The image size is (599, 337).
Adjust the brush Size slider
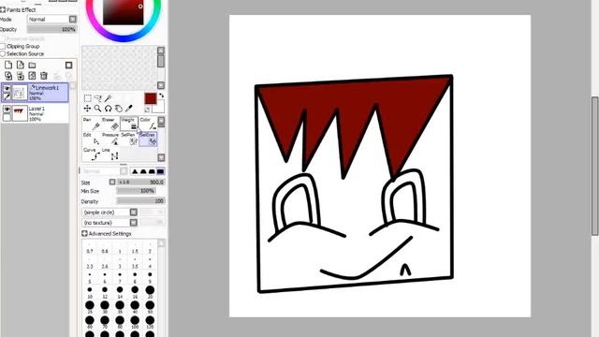(140, 183)
